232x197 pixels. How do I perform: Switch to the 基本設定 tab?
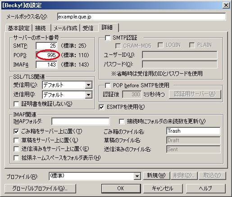click(x=18, y=28)
